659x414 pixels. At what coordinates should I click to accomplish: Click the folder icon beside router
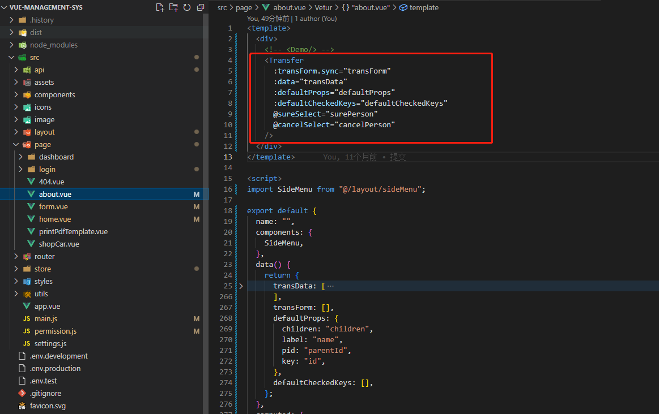point(27,256)
